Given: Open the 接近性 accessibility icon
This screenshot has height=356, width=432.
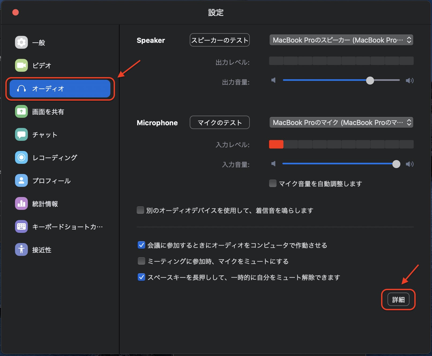Looking at the screenshot, I should point(21,249).
